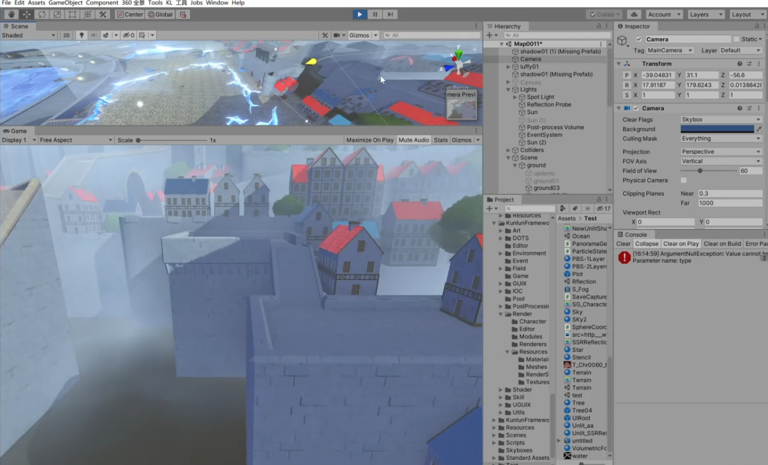768x465 pixels.
Task: Click the Background color swatch
Action: pos(717,129)
